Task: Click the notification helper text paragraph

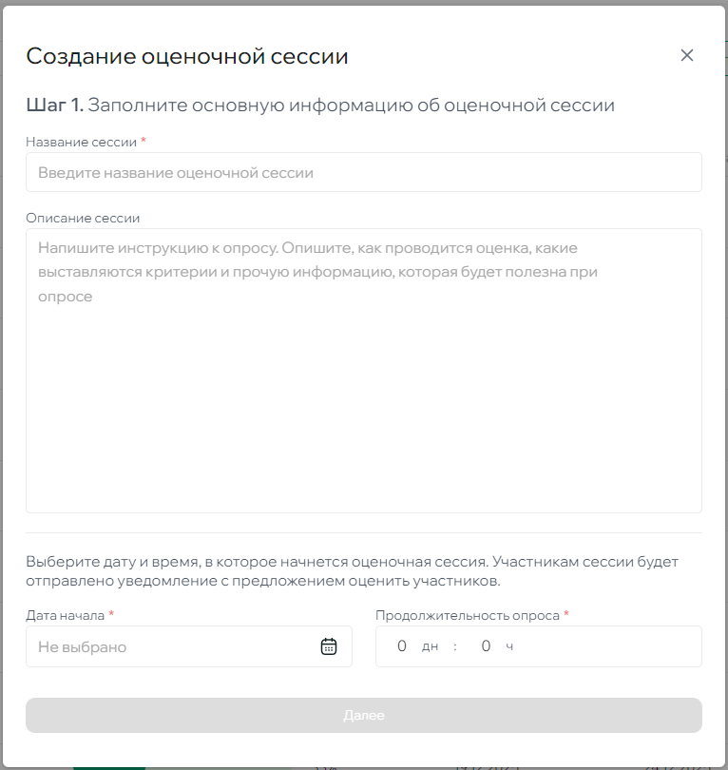Action: coord(352,571)
